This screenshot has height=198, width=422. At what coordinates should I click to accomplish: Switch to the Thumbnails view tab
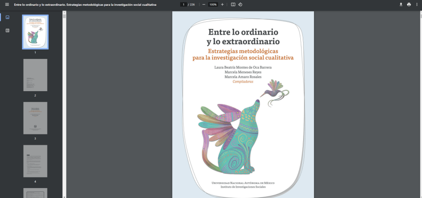(7, 17)
